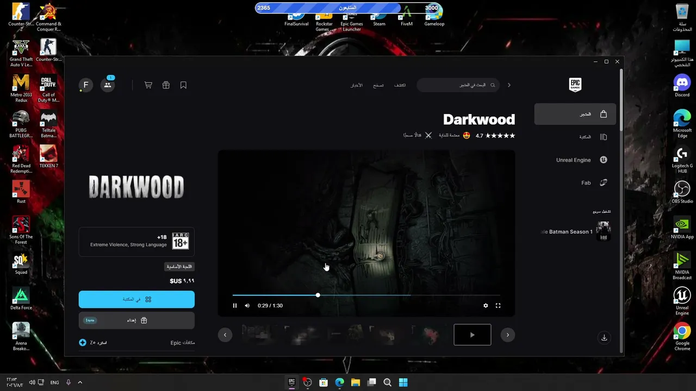Open Unreal Engine in sidebar
The width and height of the screenshot is (696, 391).
575,160
